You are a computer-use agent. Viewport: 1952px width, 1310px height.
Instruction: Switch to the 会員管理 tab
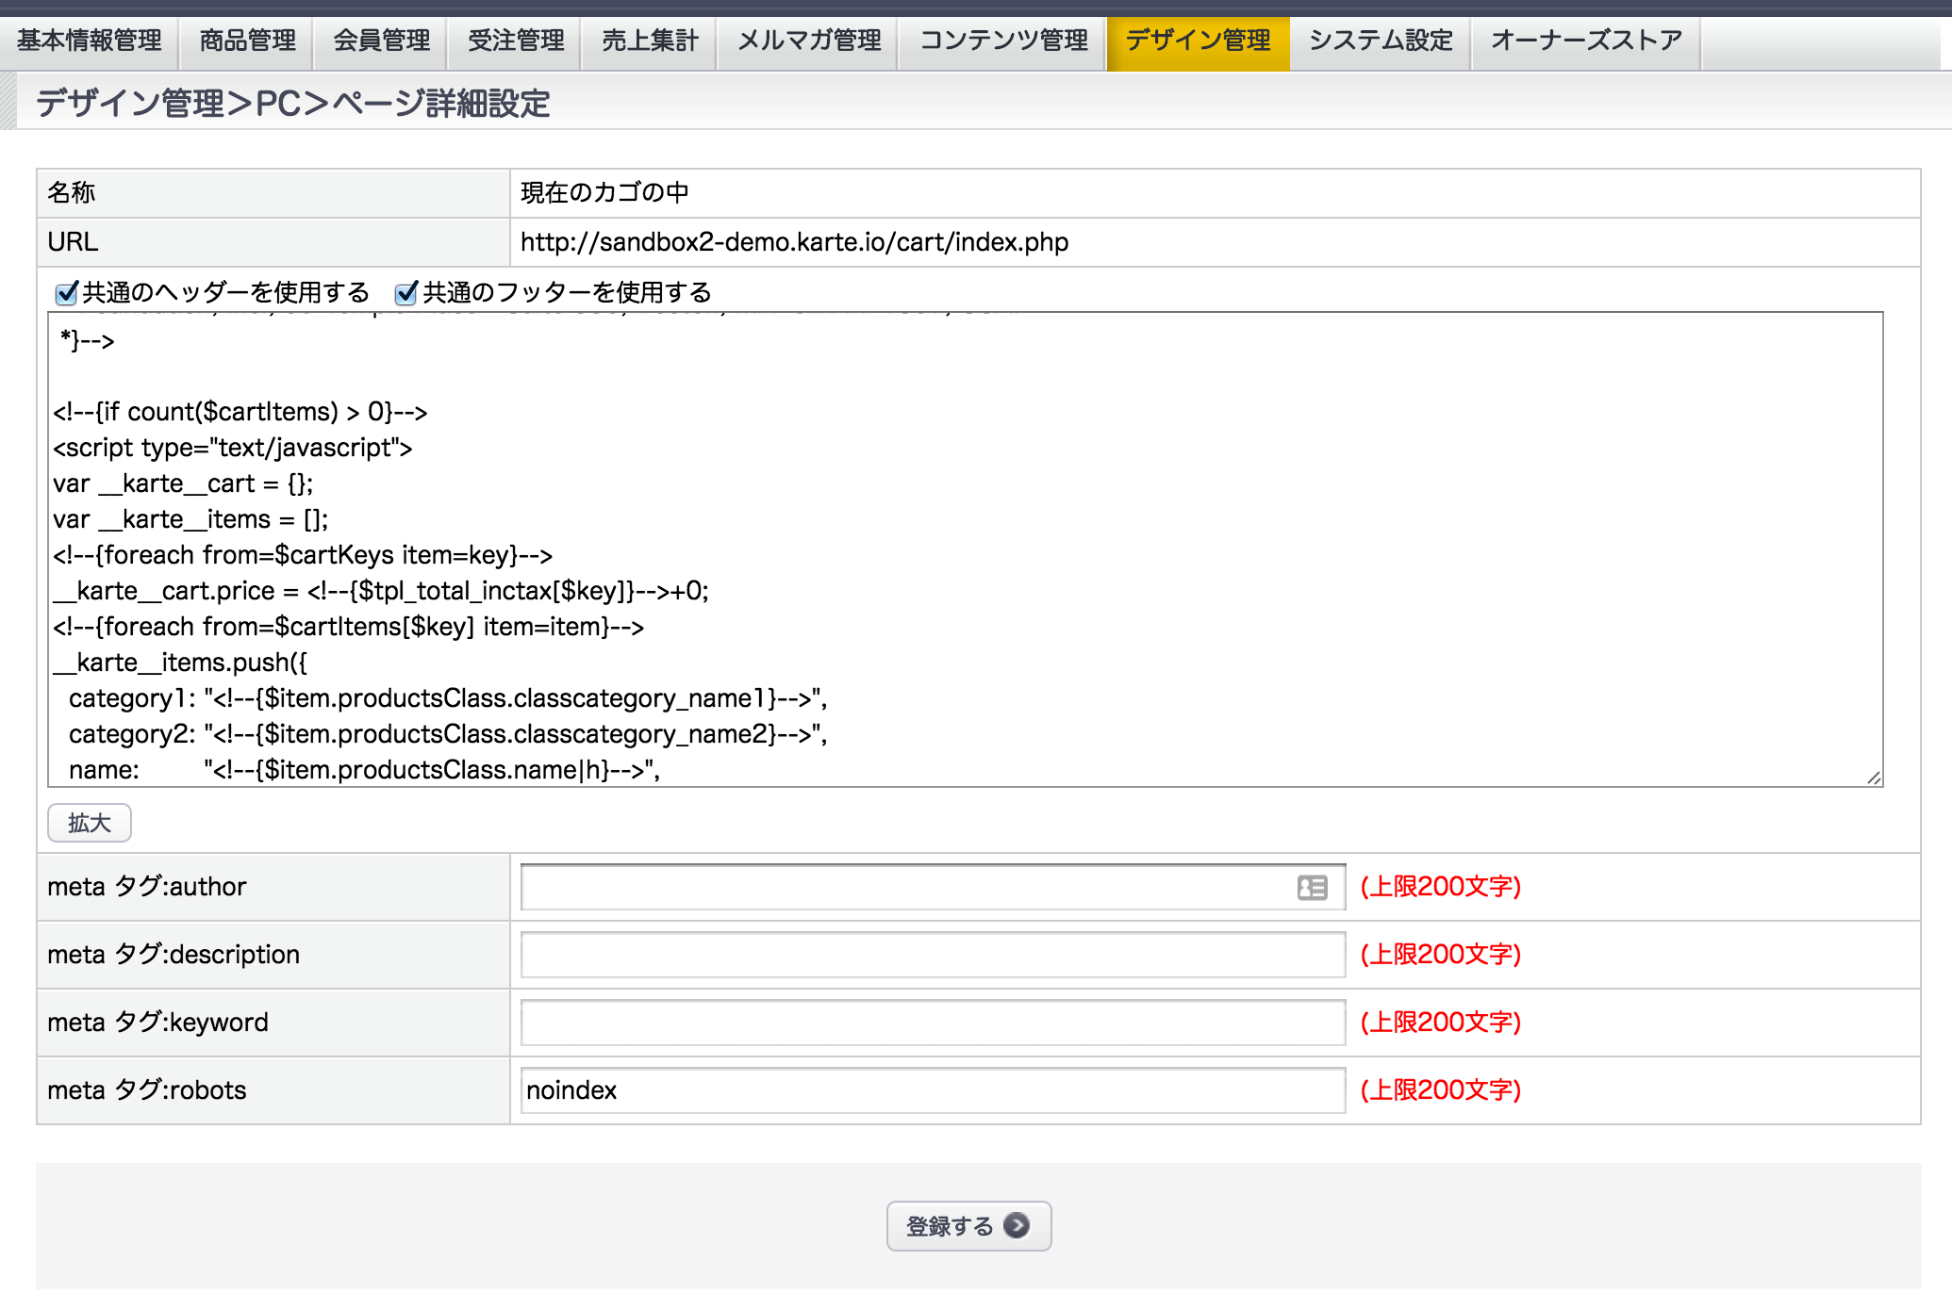381,41
